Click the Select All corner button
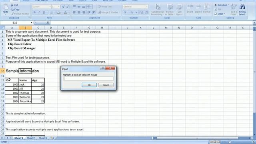The image size is (256, 144). click(x=2, y=28)
